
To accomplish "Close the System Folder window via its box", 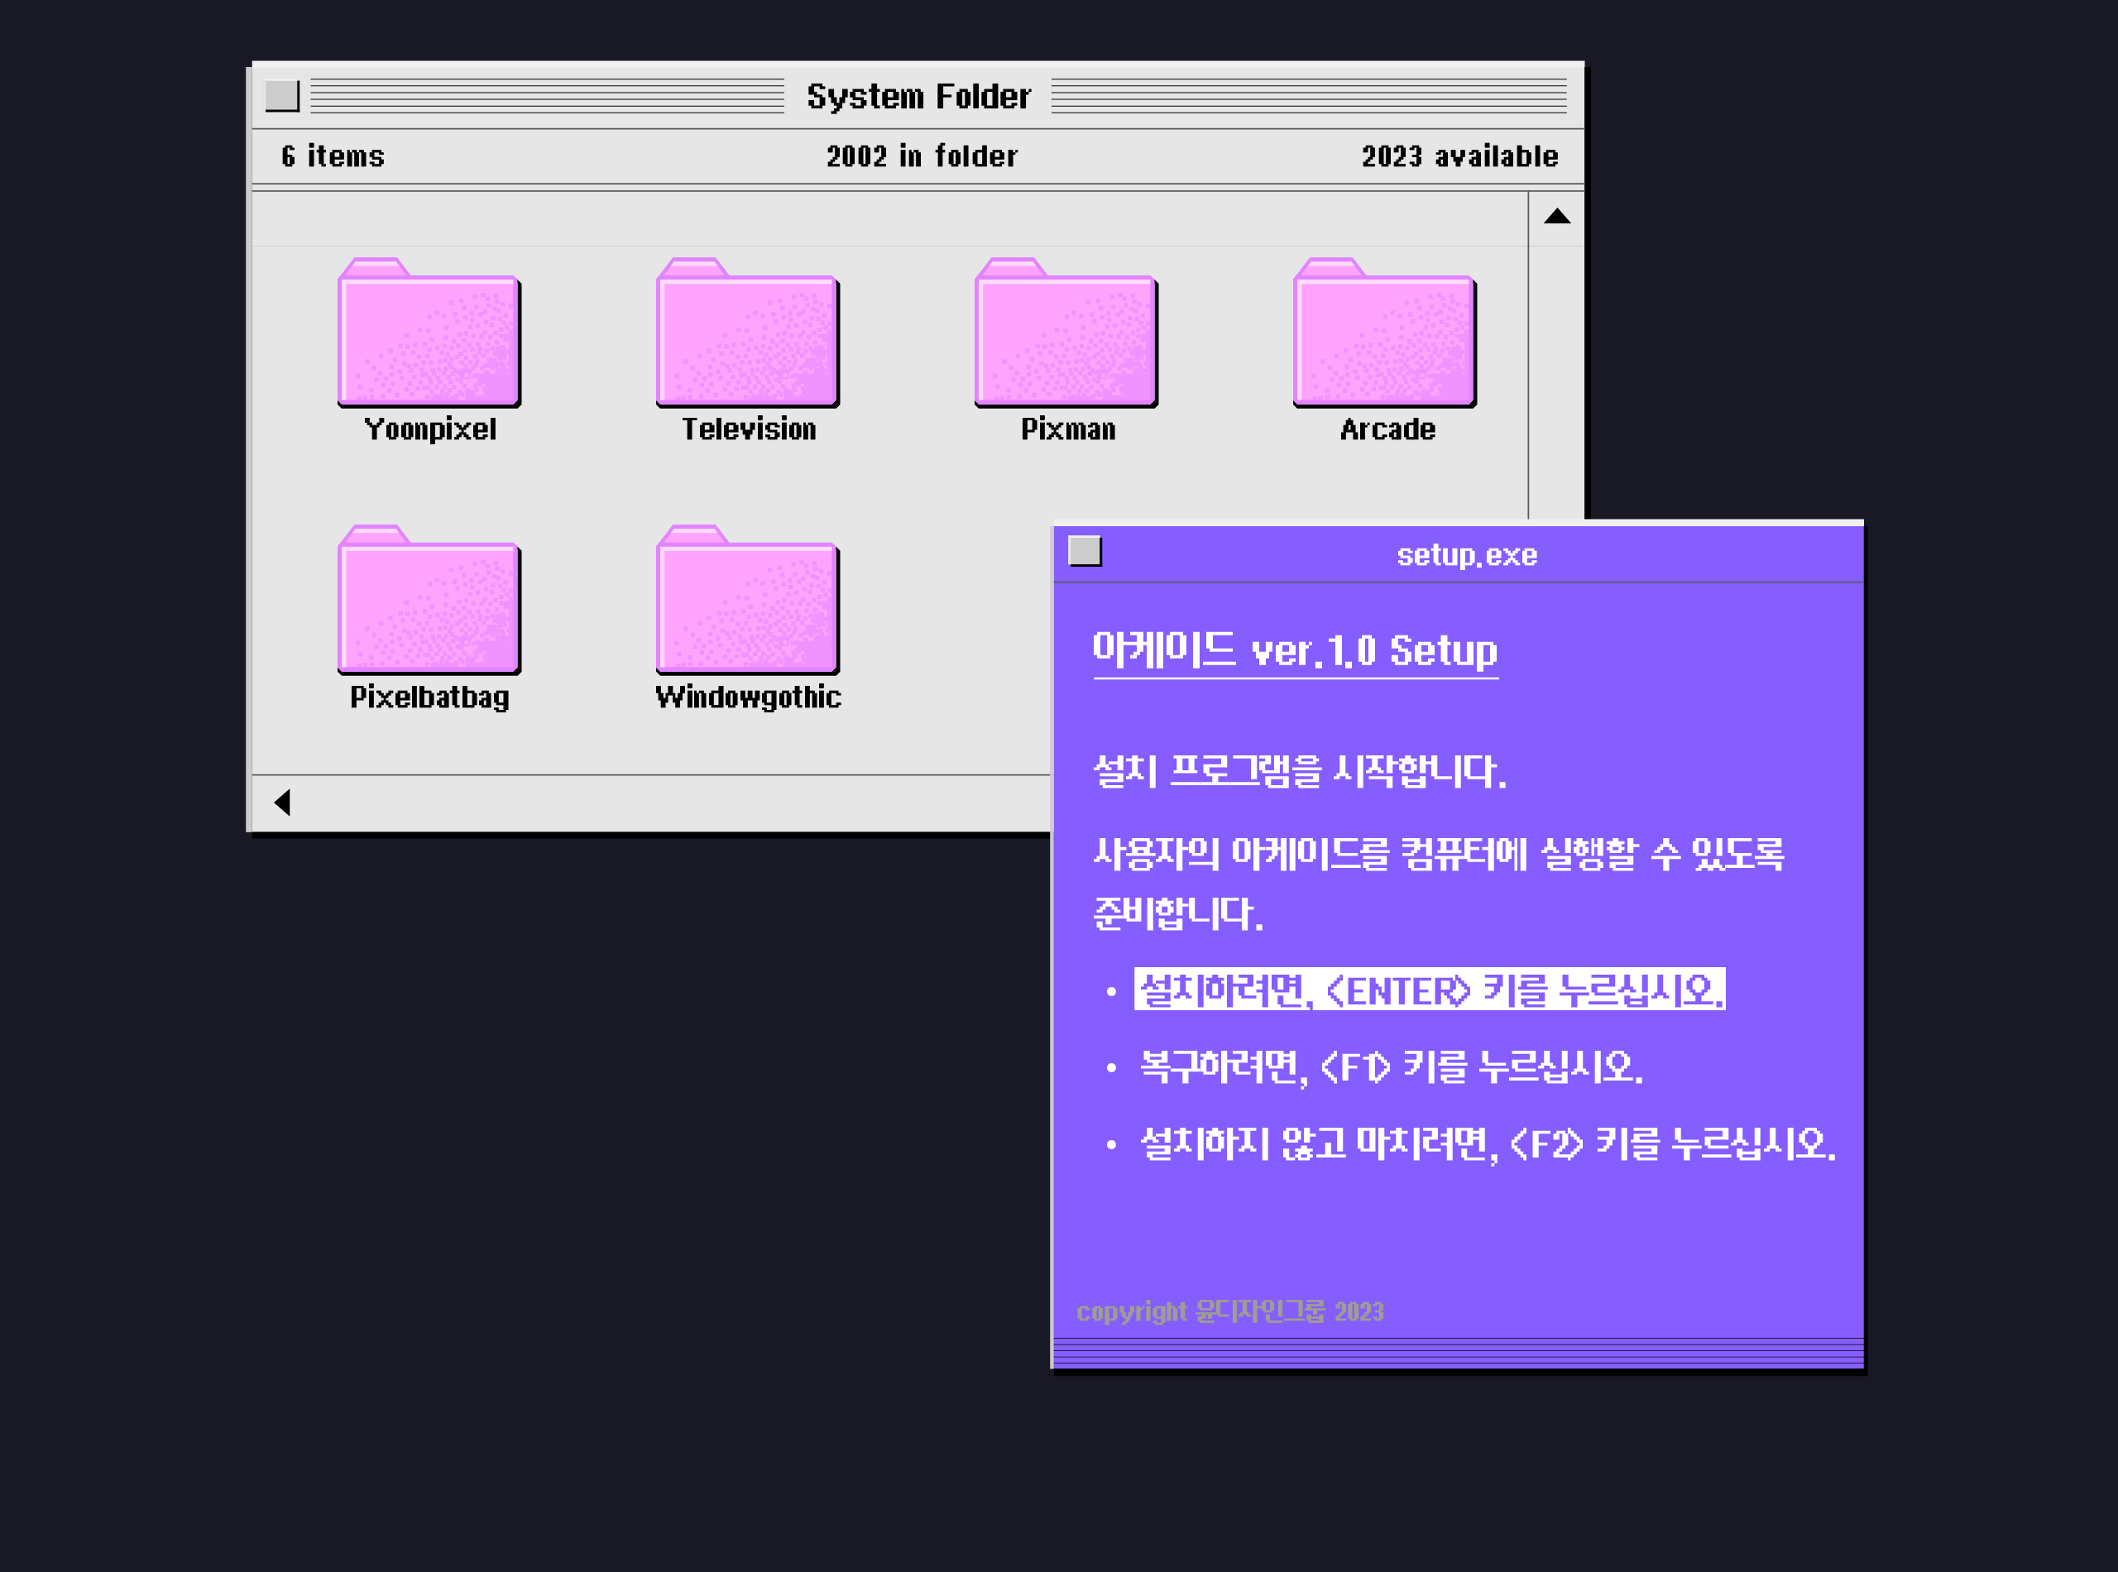I will click(x=281, y=95).
